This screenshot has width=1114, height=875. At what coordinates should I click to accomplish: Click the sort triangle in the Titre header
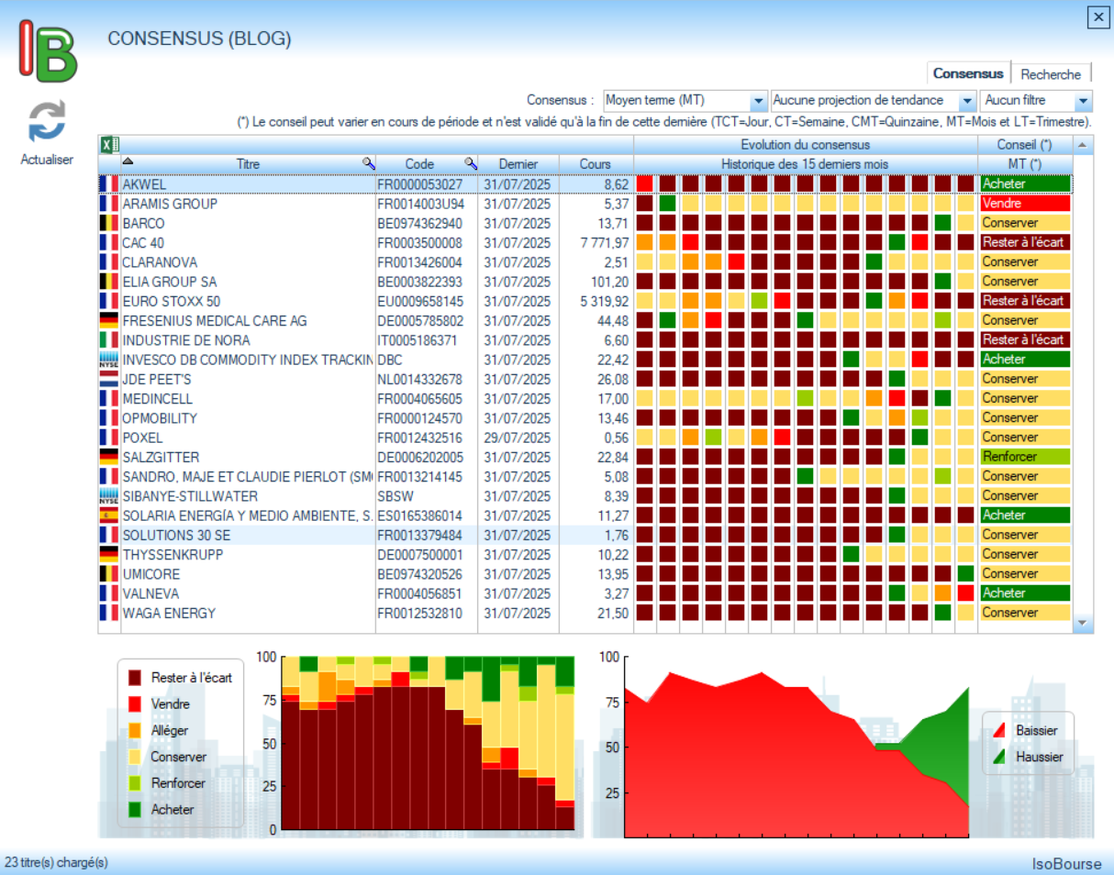(128, 161)
